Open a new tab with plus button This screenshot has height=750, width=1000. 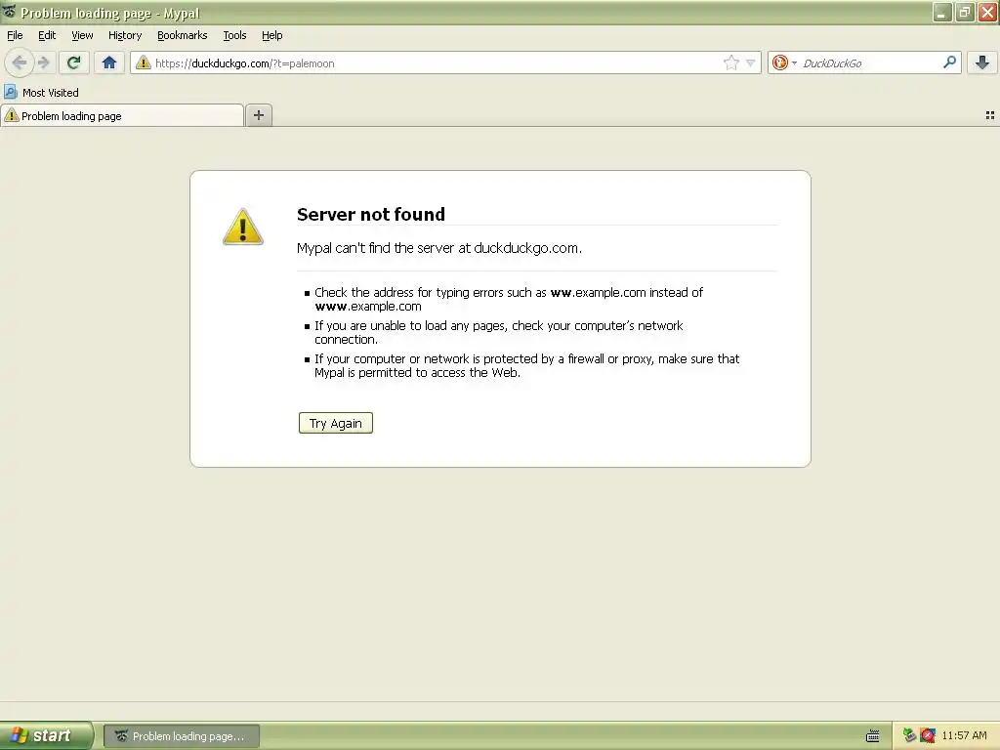click(x=258, y=115)
